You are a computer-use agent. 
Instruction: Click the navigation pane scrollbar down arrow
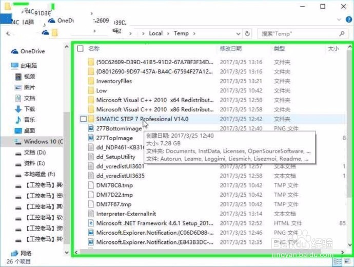(x=67, y=252)
